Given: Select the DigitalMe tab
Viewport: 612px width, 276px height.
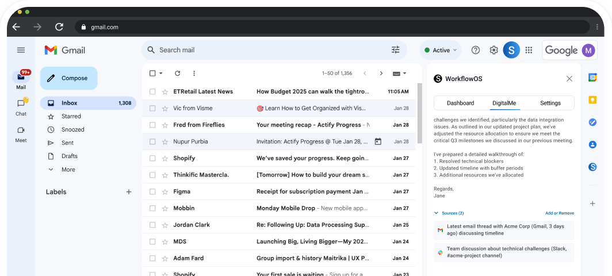Looking at the screenshot, I should click(504, 103).
